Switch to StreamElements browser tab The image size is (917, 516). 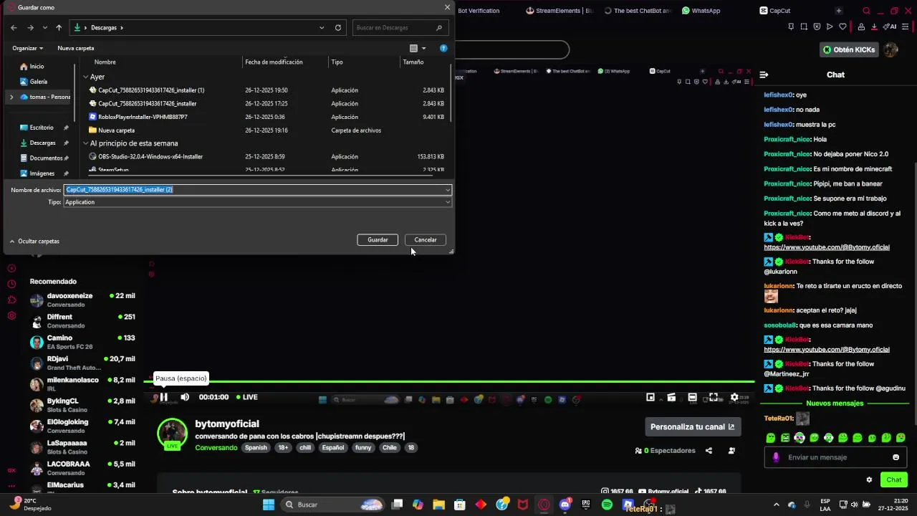(560, 11)
